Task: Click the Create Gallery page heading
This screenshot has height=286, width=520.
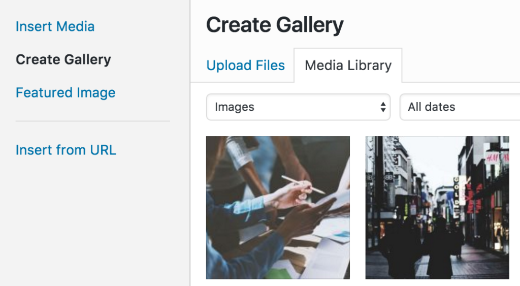Action: tap(275, 25)
